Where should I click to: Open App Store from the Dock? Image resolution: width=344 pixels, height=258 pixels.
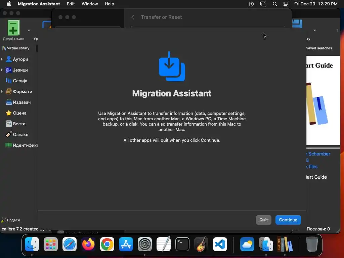point(126,244)
